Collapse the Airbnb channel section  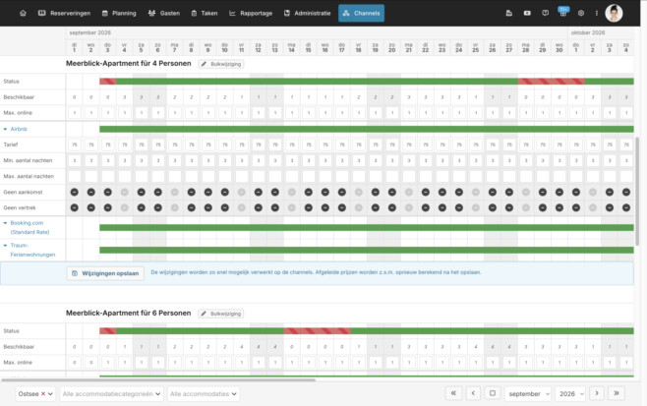point(5,129)
